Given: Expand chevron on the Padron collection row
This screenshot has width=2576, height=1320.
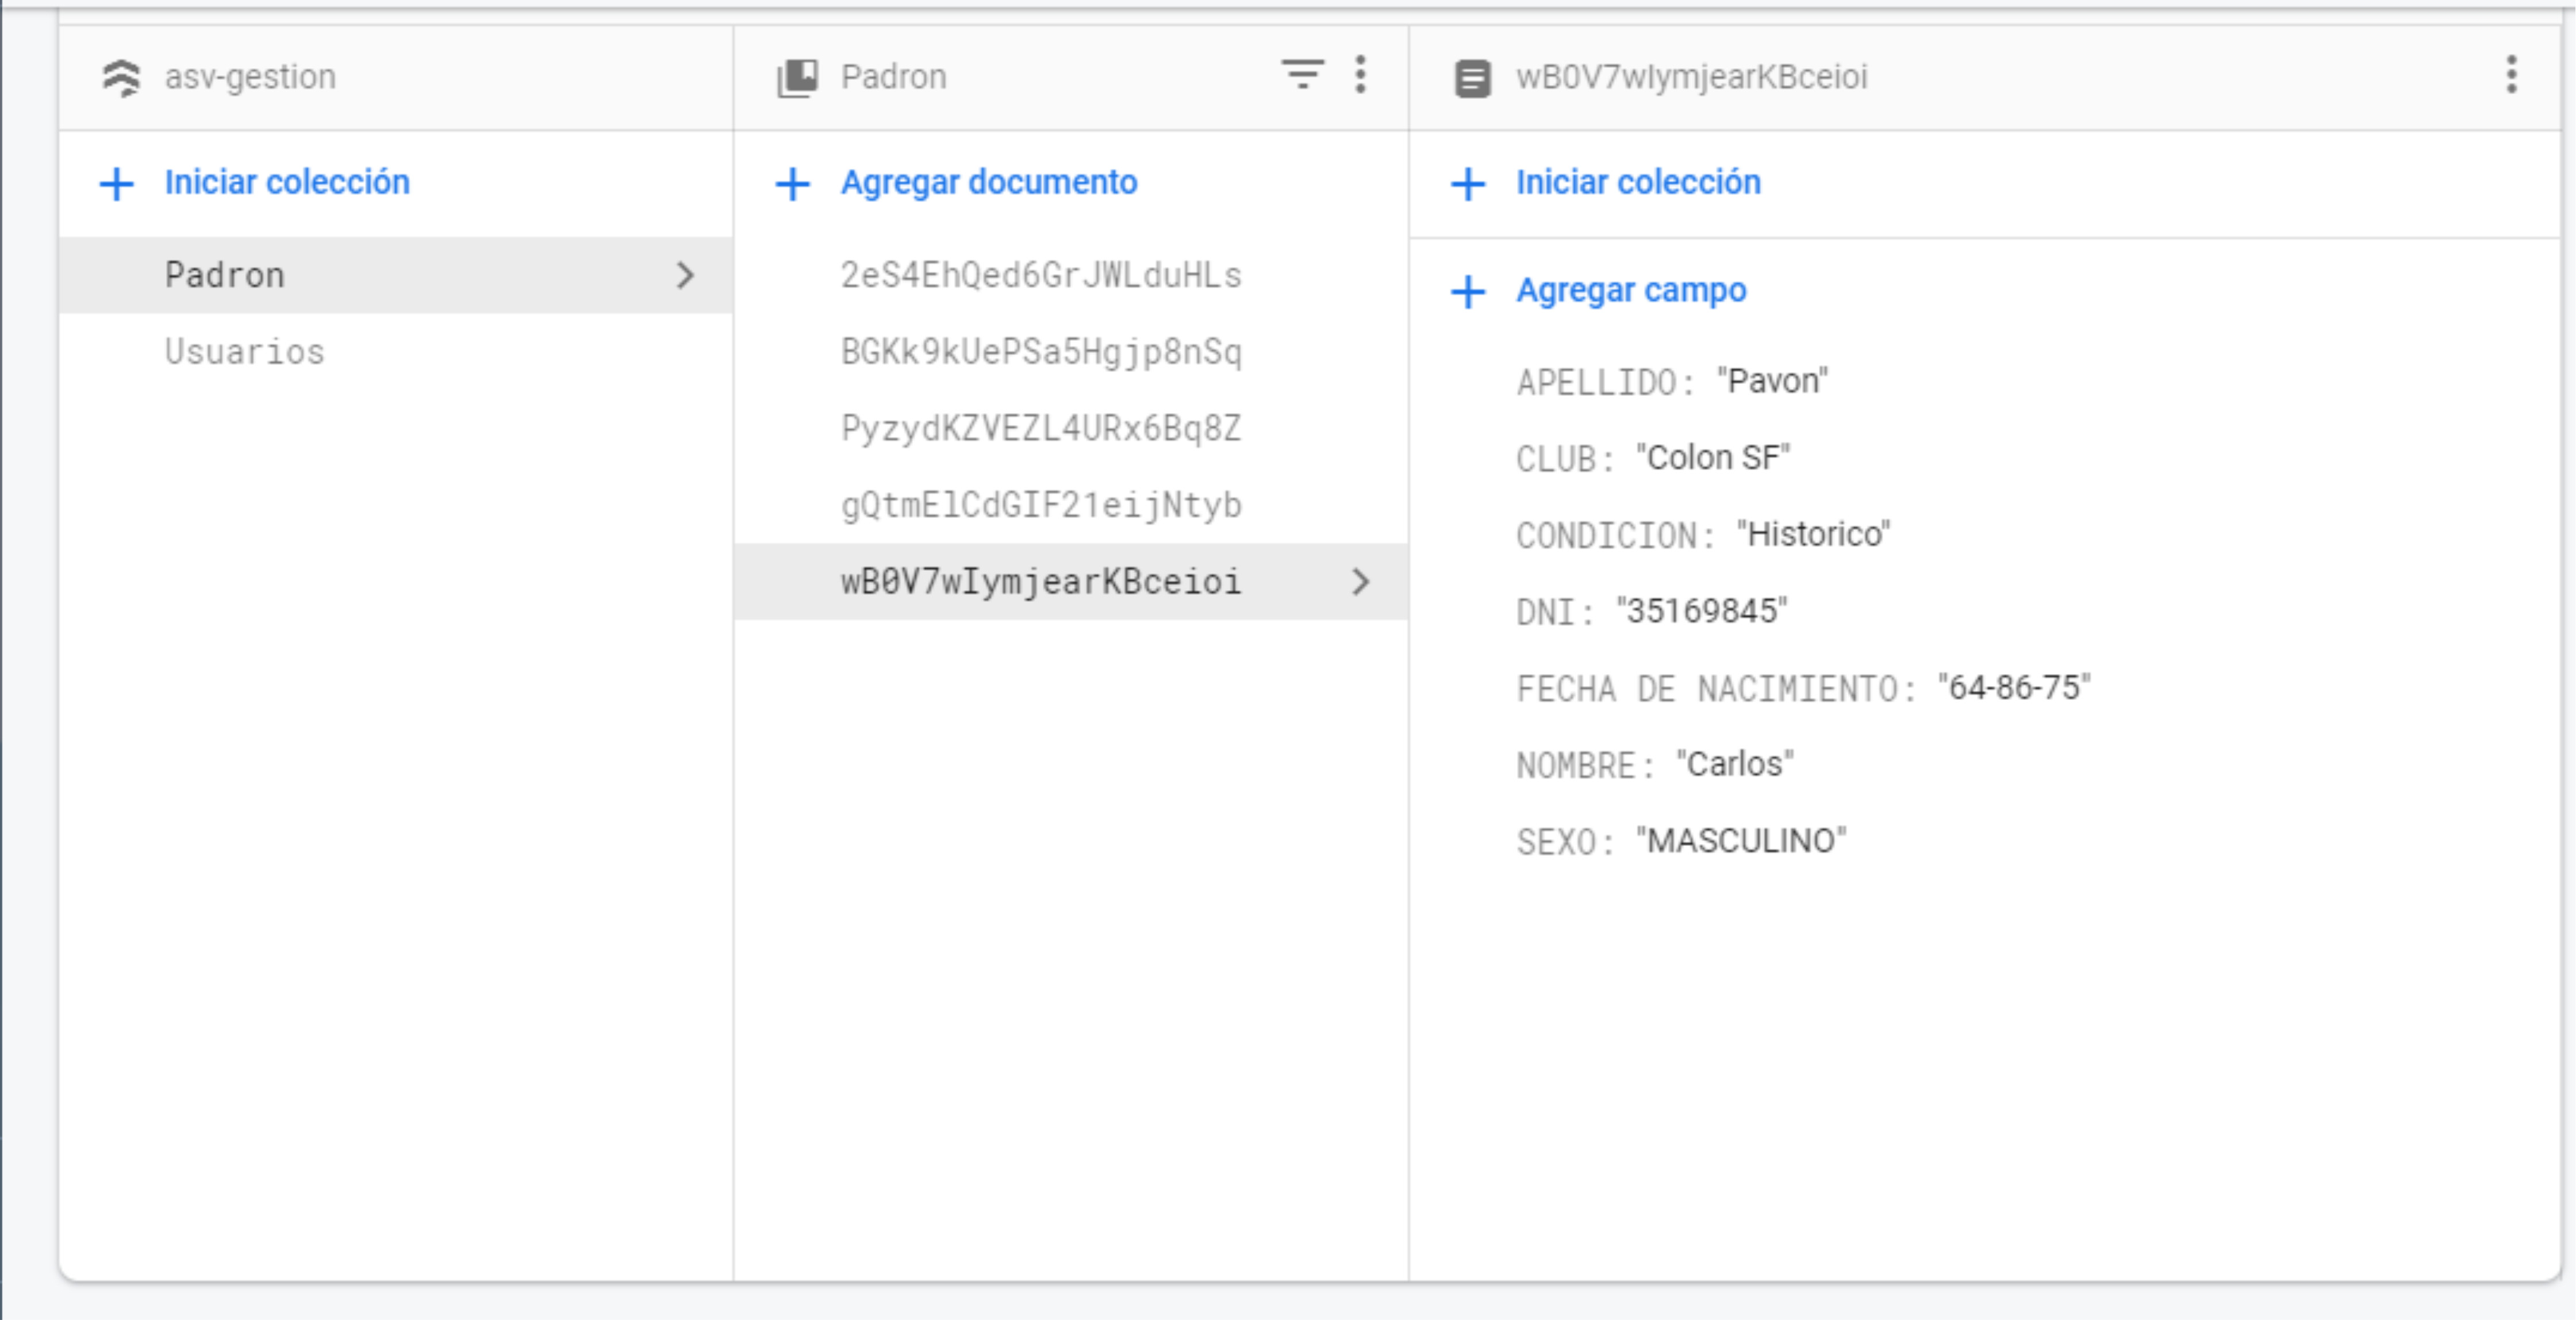Looking at the screenshot, I should 685,275.
